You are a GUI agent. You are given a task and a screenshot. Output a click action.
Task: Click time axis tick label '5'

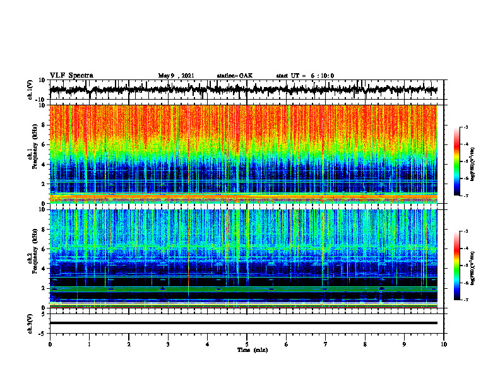(x=247, y=344)
